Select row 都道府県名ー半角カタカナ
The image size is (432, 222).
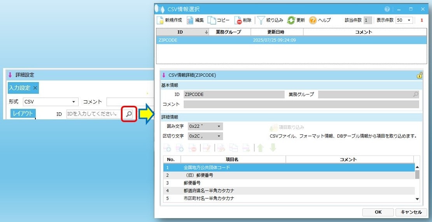click(x=289, y=191)
